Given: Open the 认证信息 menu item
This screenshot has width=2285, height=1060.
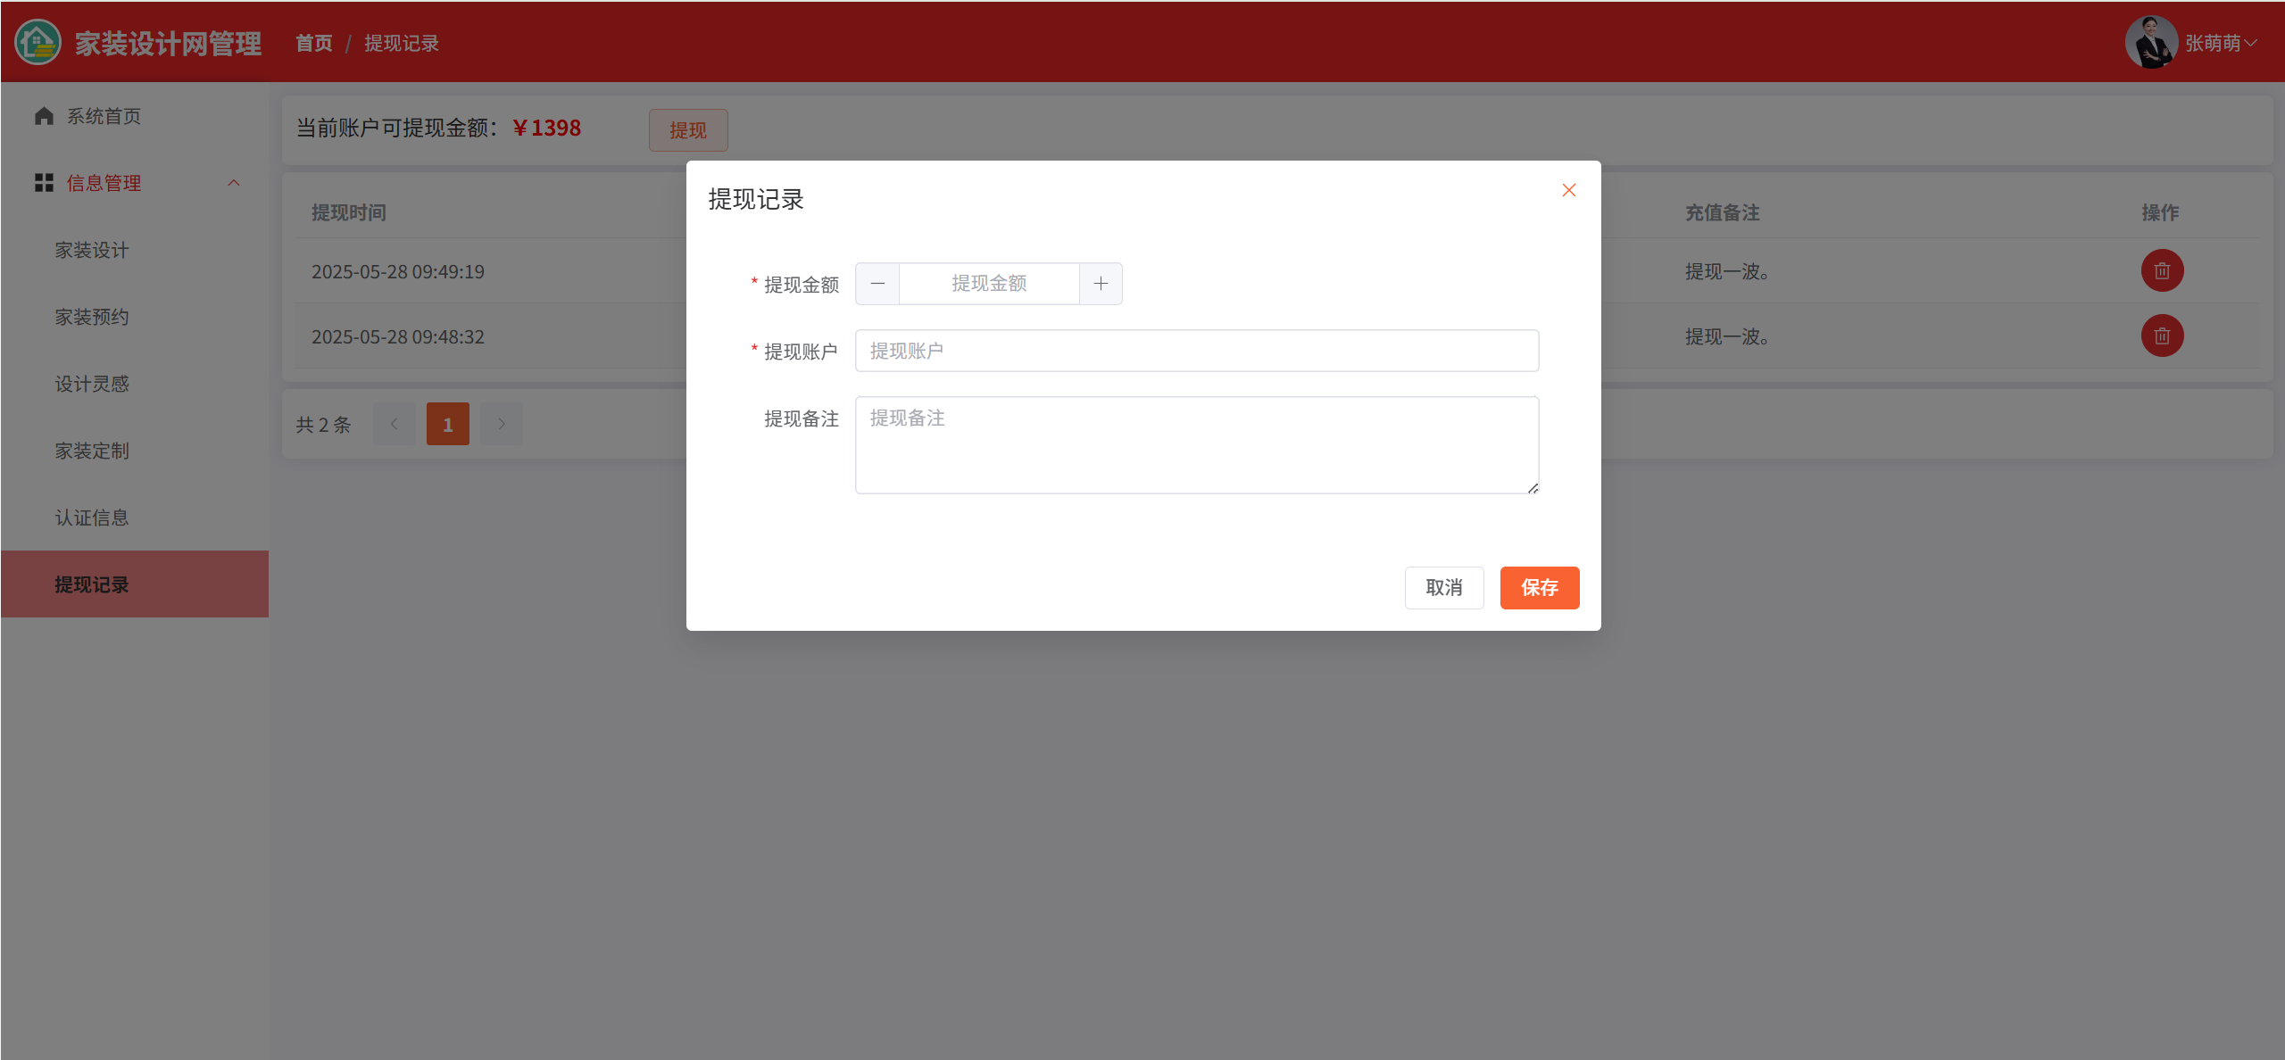Looking at the screenshot, I should (92, 518).
